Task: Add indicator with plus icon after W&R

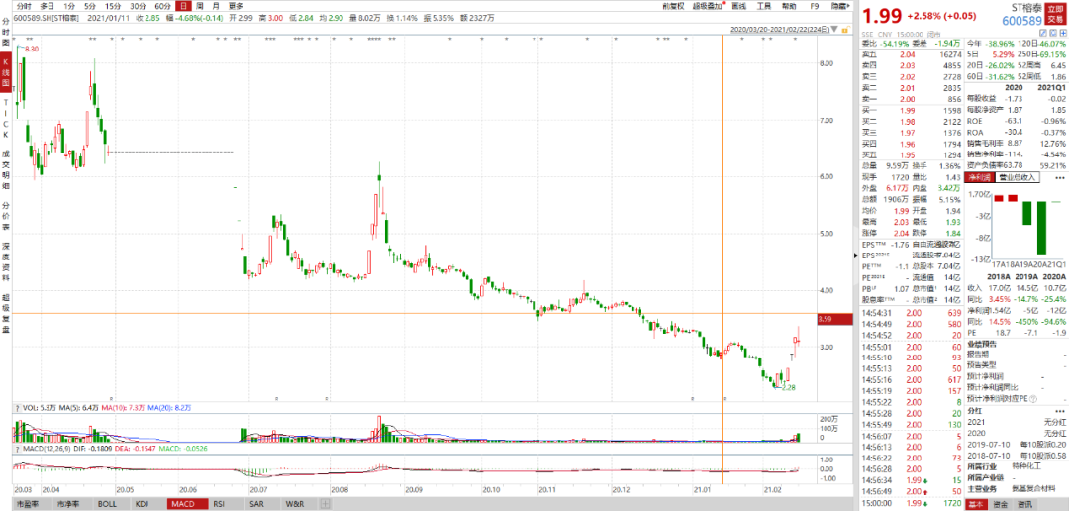Action: coord(326,504)
